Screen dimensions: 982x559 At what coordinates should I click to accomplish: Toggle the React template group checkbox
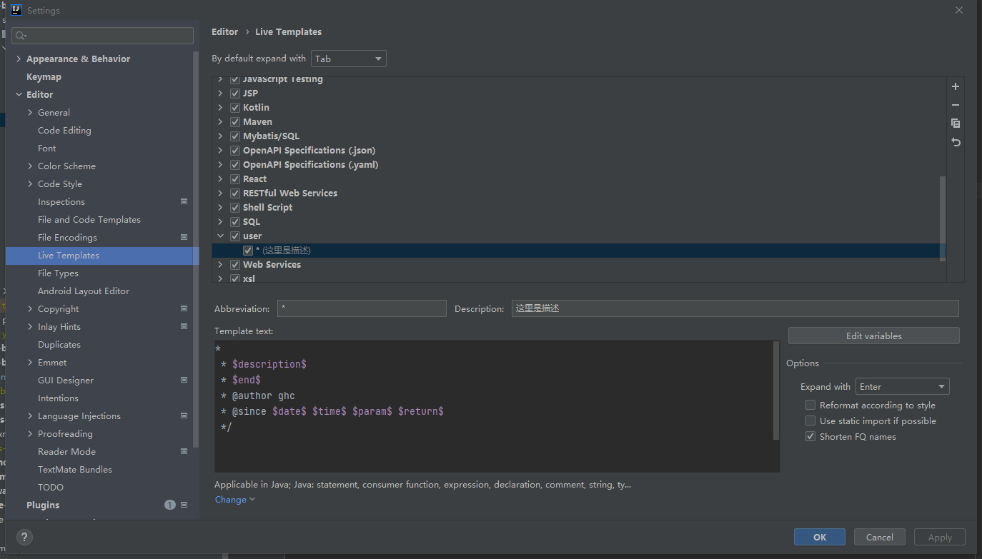tap(234, 179)
